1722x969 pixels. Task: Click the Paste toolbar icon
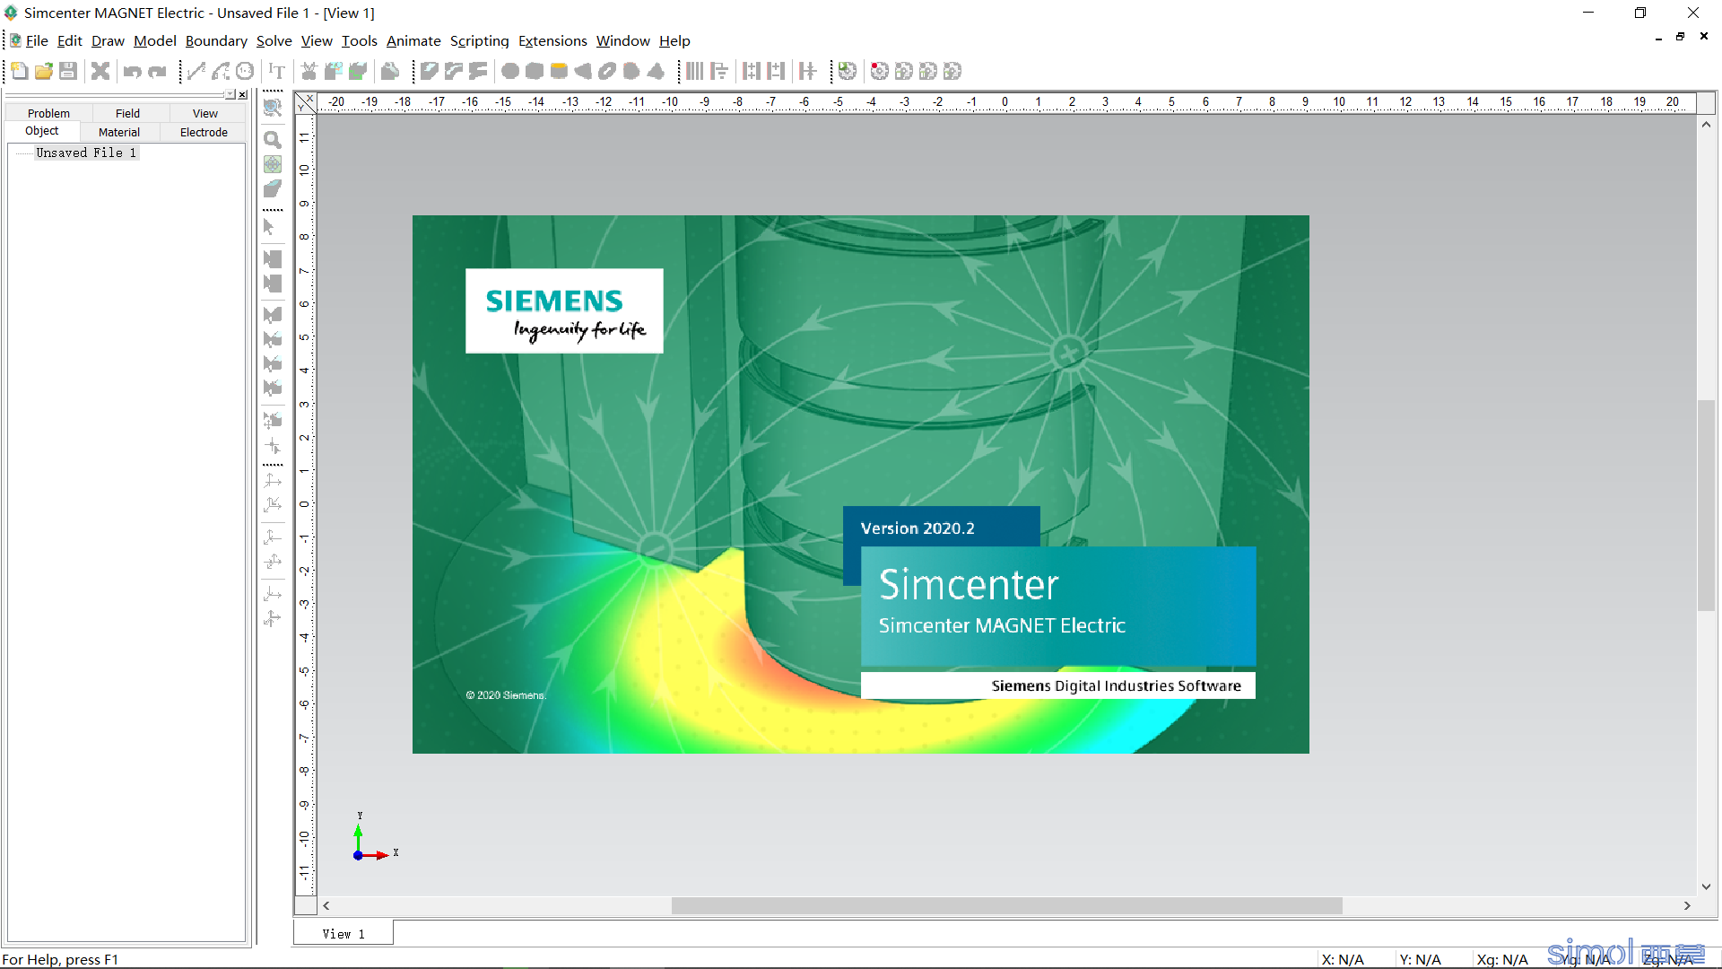pos(358,71)
